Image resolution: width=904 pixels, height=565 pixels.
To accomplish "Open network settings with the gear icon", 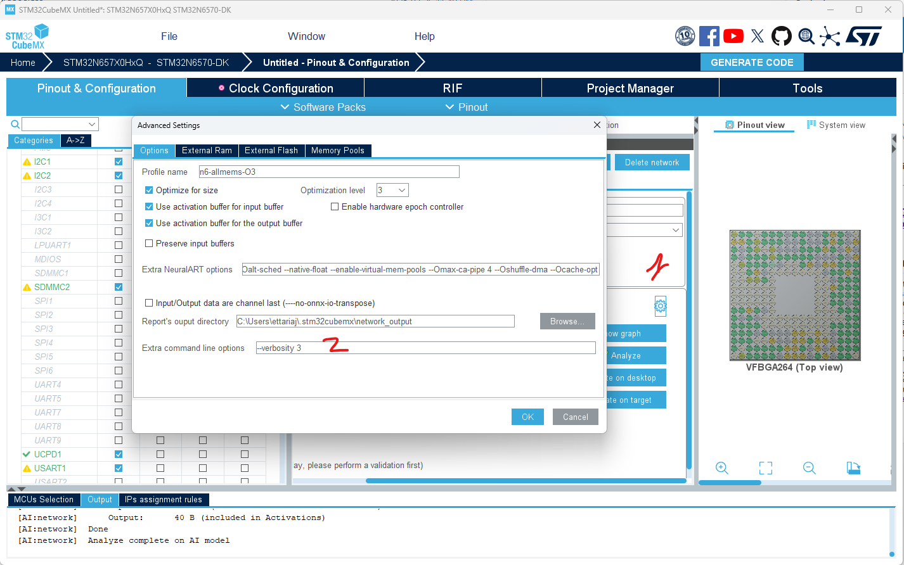I will (660, 306).
